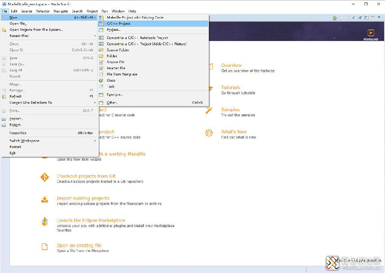Click the Import existing projects link
385x273 pixels.
pos(83,198)
